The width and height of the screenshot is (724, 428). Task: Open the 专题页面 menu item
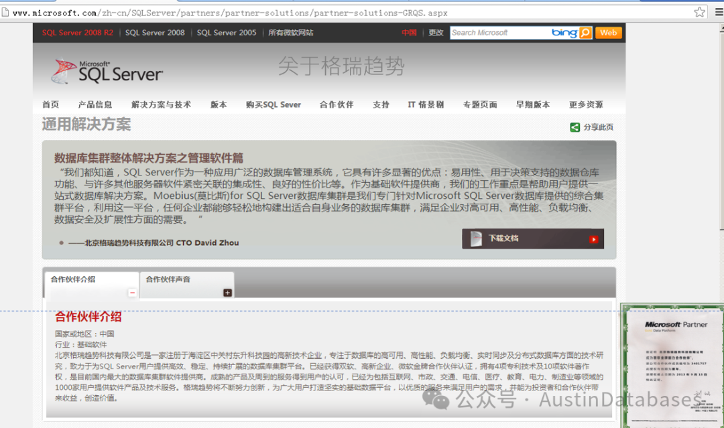480,104
